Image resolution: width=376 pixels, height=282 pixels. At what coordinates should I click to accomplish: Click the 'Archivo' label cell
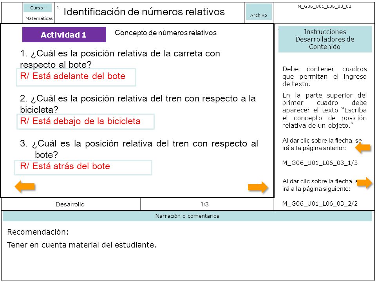258,12
